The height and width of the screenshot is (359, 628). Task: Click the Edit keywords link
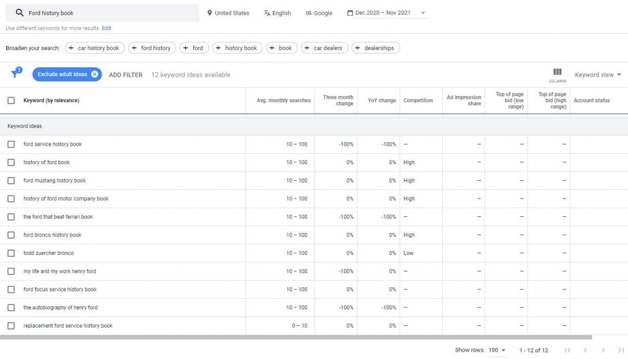[x=107, y=28]
